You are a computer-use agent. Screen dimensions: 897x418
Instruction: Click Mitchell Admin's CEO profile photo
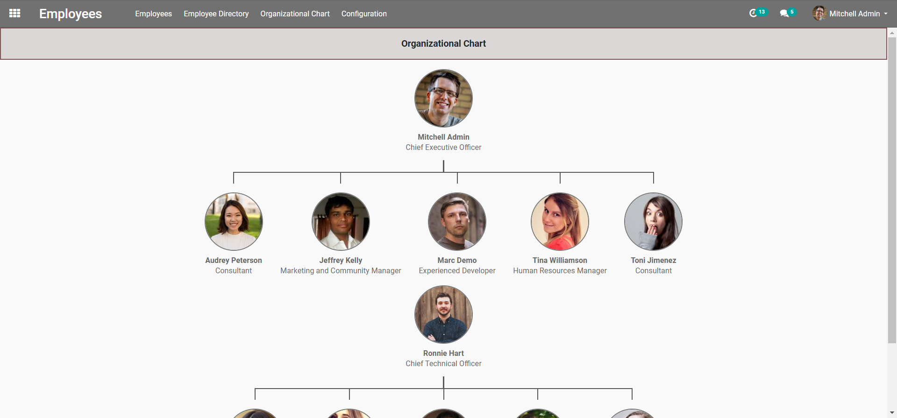point(443,99)
